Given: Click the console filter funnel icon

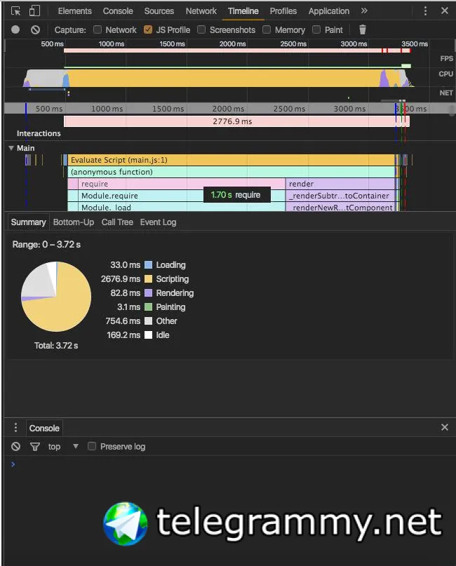Looking at the screenshot, I should pyautogui.click(x=35, y=447).
